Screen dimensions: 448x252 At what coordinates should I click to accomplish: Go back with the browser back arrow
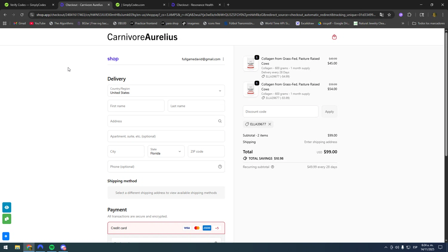(5, 15)
